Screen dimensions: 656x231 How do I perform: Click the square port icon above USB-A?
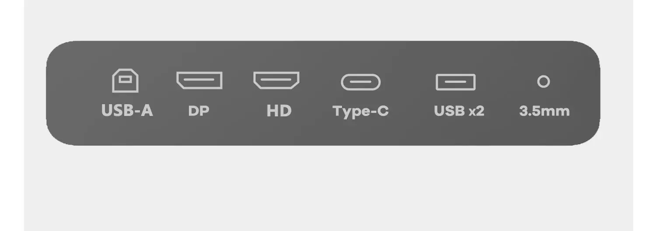click(126, 81)
